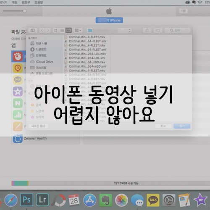Click the 추가 add button
The height and width of the screenshot is (210, 210).
[182, 126]
